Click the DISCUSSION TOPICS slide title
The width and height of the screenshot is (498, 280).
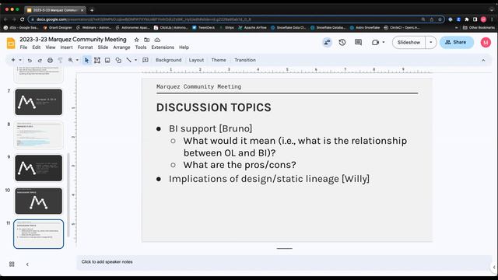[x=214, y=107]
